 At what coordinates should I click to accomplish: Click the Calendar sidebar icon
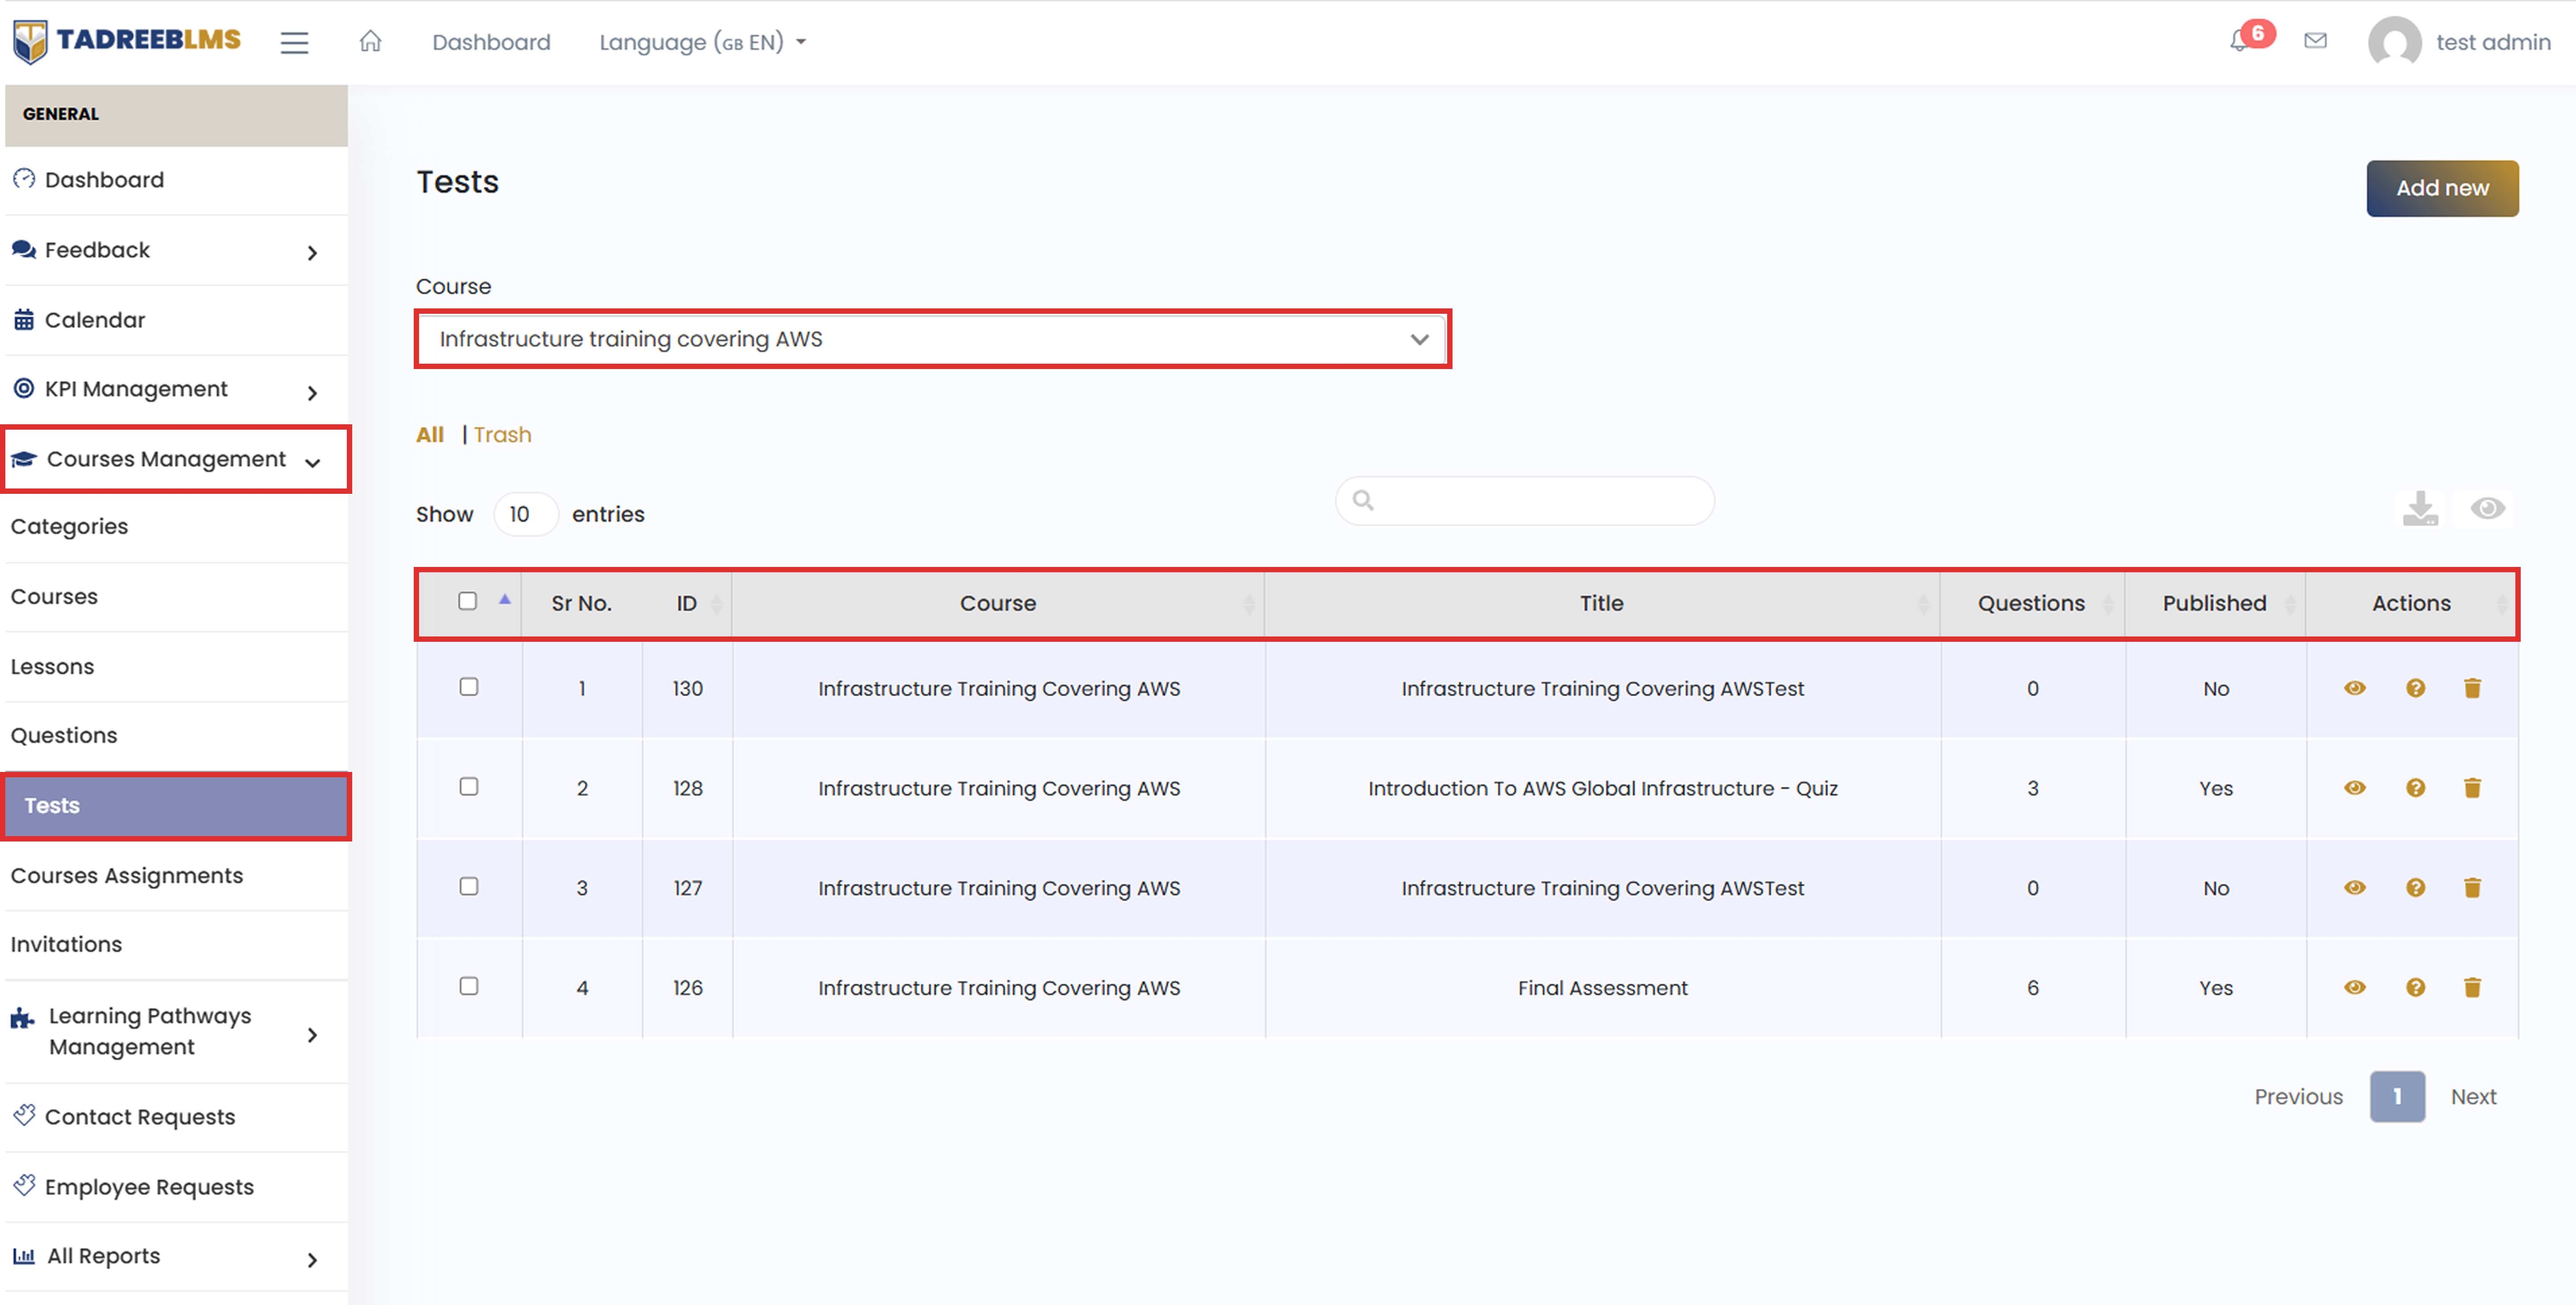[23, 320]
